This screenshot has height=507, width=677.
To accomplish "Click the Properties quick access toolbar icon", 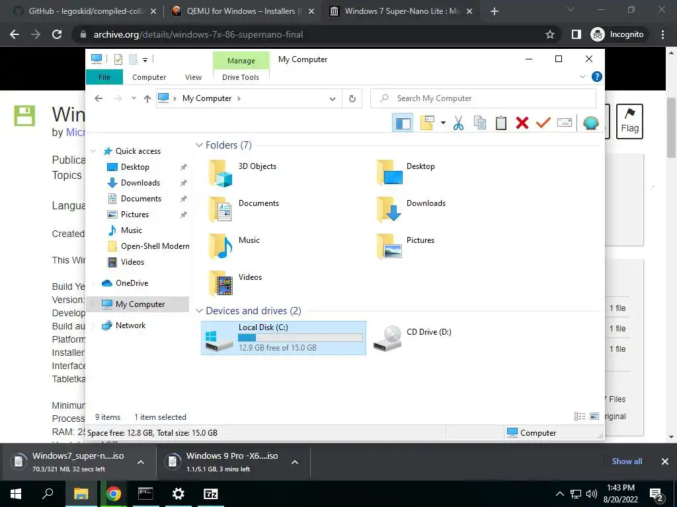I will (118, 59).
